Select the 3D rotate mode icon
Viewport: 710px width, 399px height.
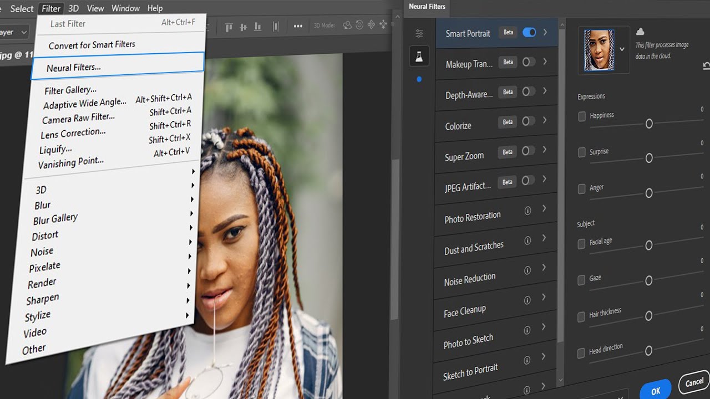pos(347,25)
